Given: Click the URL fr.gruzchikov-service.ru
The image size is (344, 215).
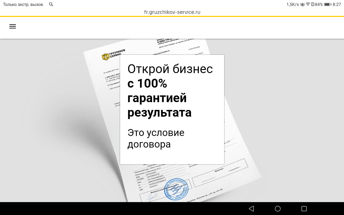Looking at the screenshot, I should click(x=172, y=12).
